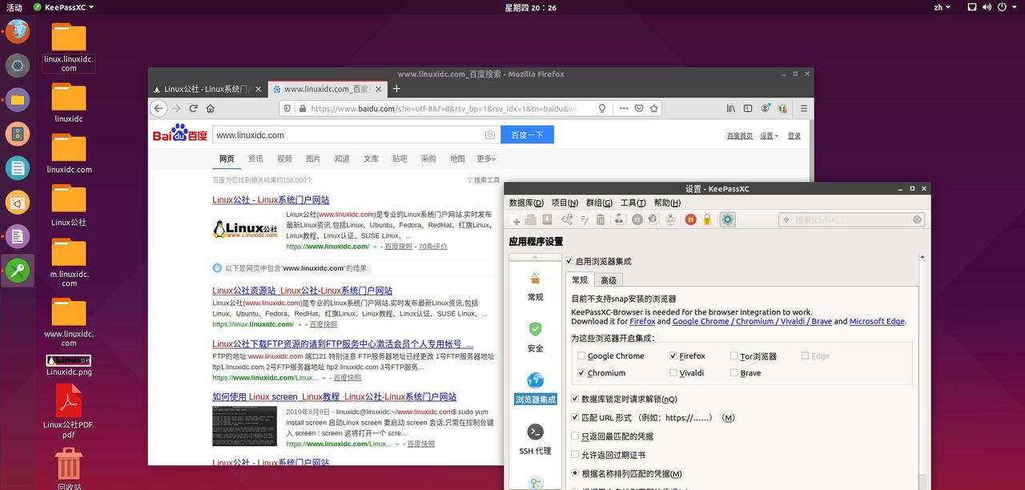Open the 工具(T) menu

[x=633, y=203]
